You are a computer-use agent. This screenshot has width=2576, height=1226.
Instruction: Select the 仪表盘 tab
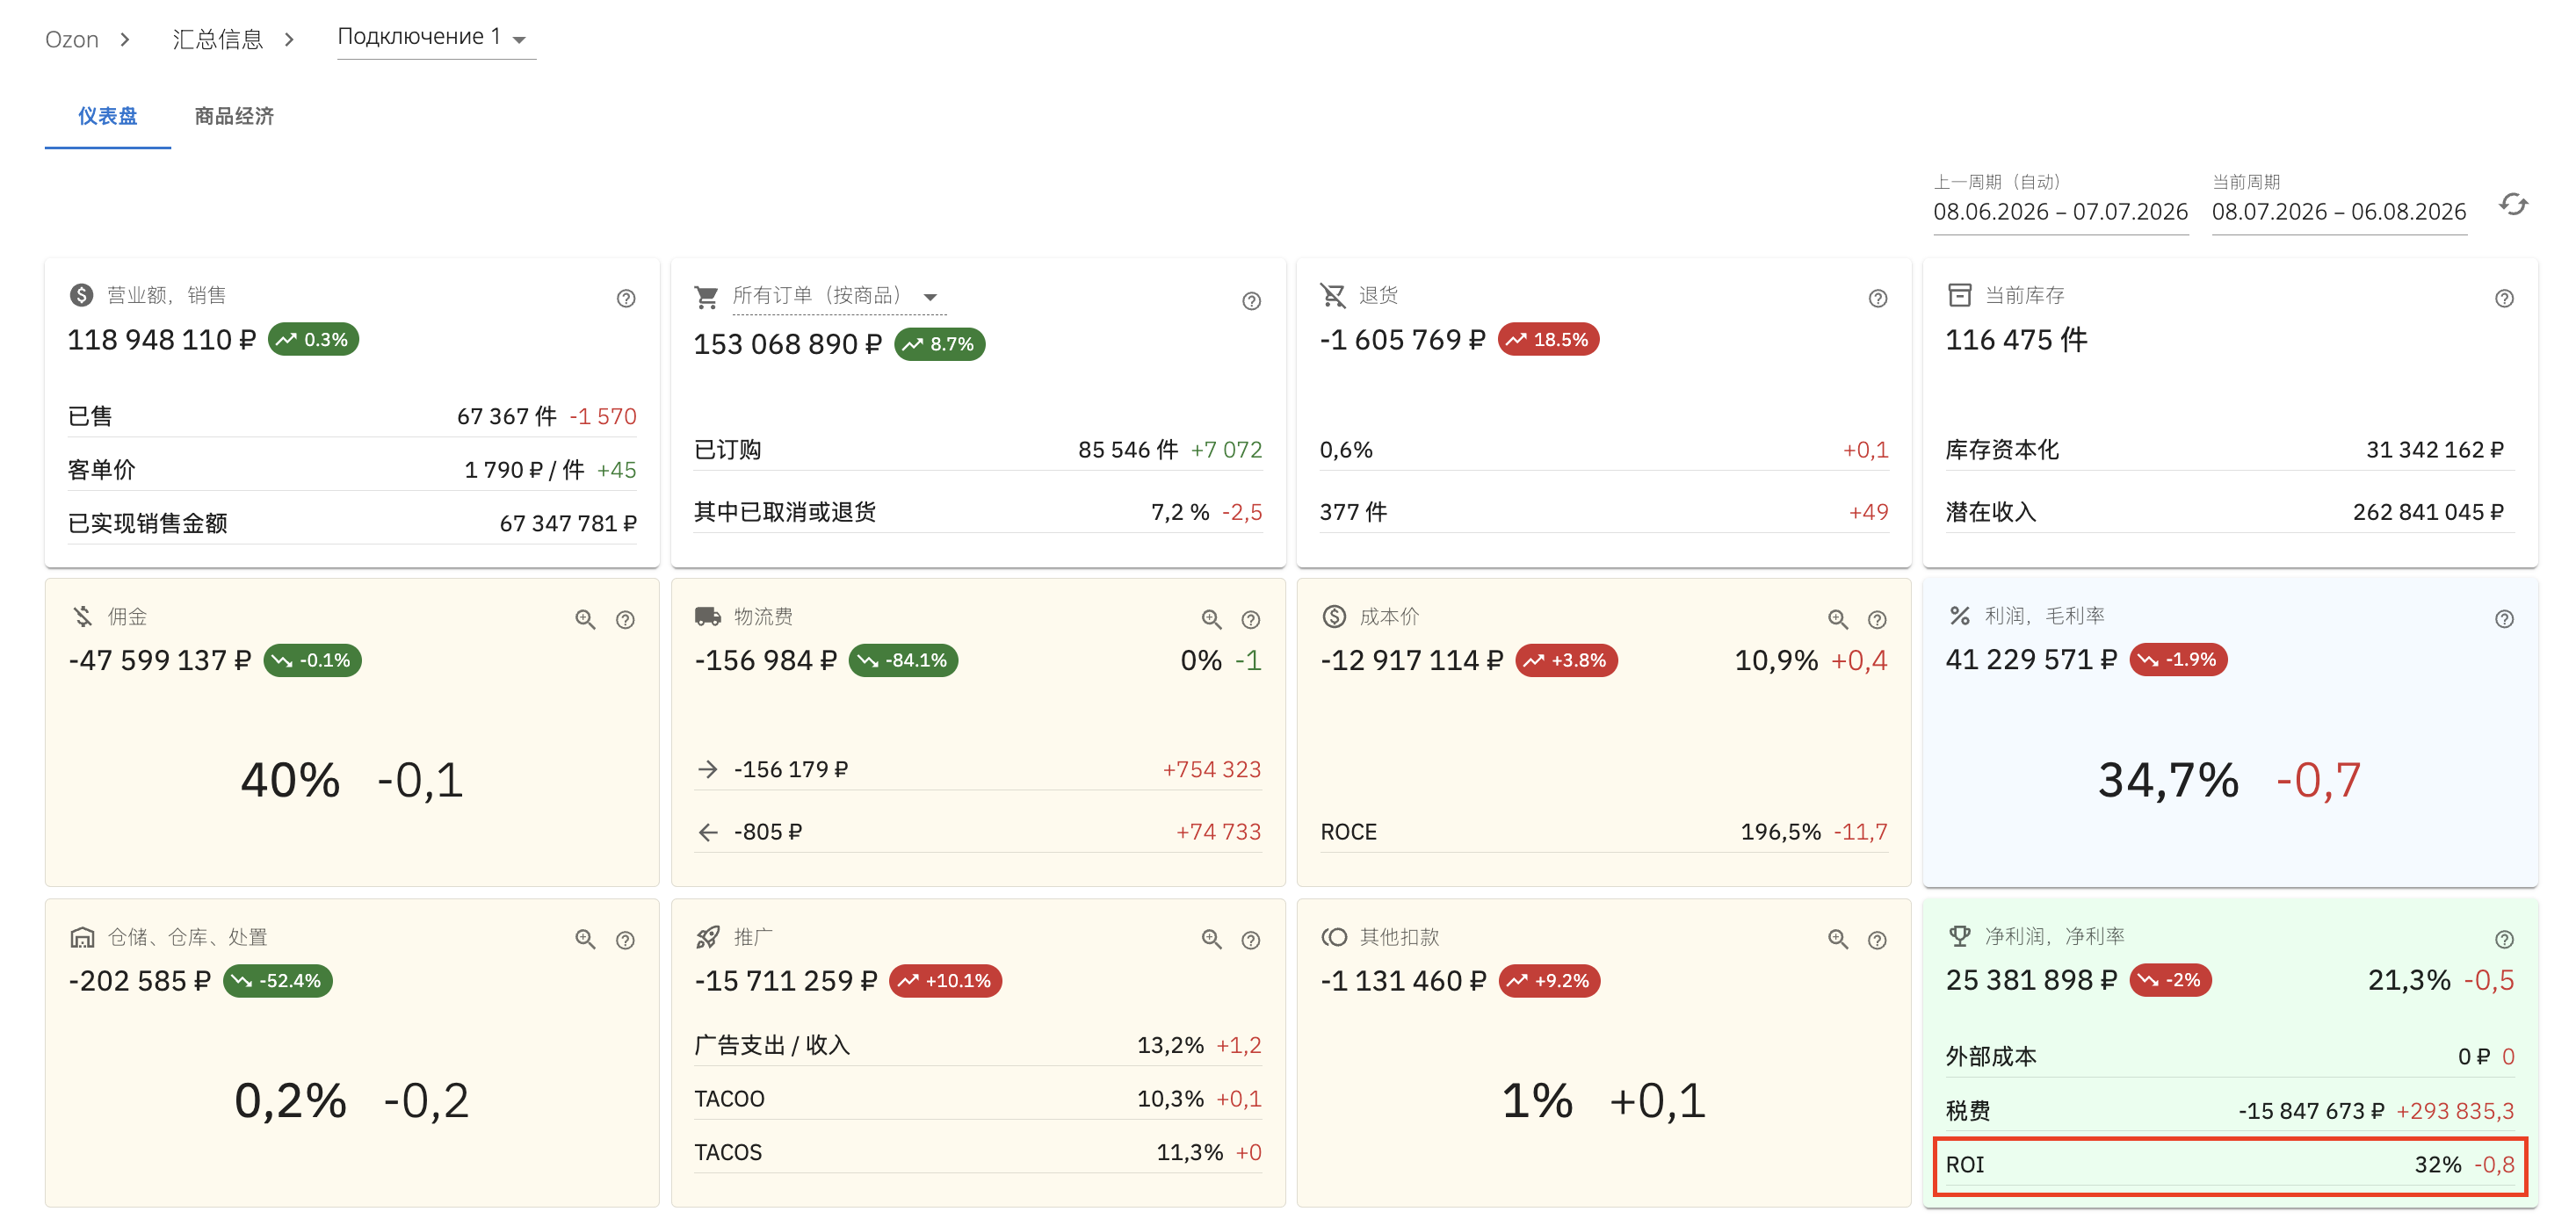(108, 116)
